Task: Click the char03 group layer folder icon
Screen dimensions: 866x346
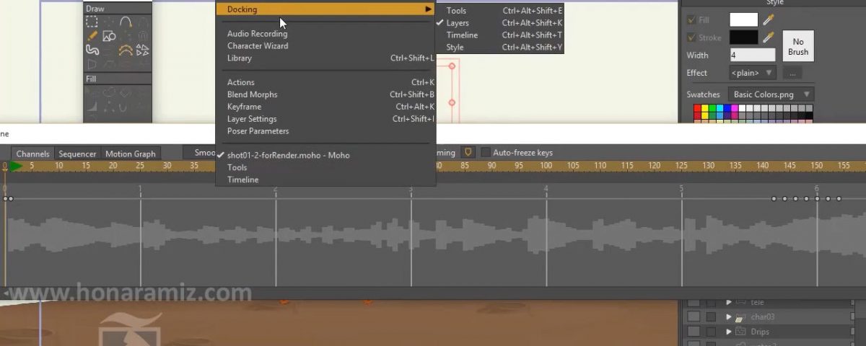Action: coord(740,317)
